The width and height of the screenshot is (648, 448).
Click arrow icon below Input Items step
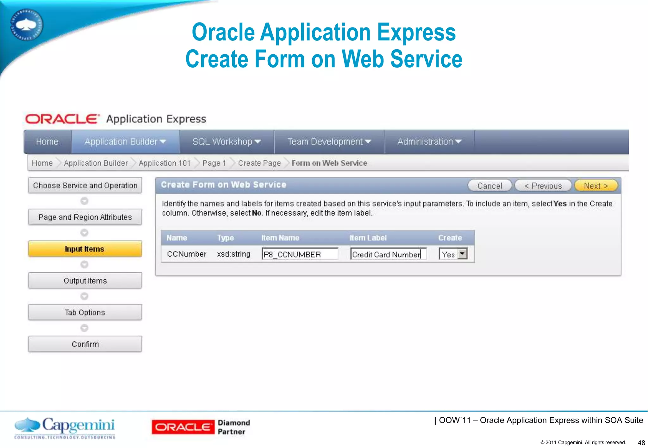[84, 264]
